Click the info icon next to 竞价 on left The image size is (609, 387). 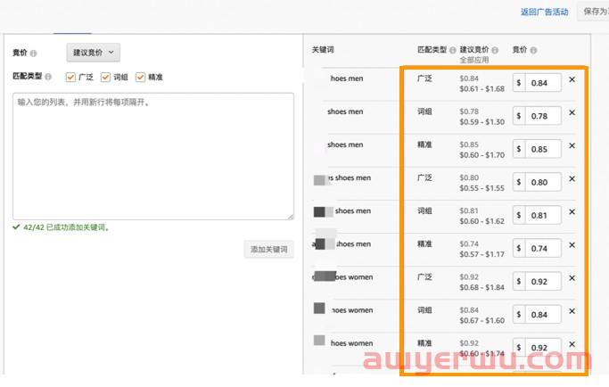point(33,54)
